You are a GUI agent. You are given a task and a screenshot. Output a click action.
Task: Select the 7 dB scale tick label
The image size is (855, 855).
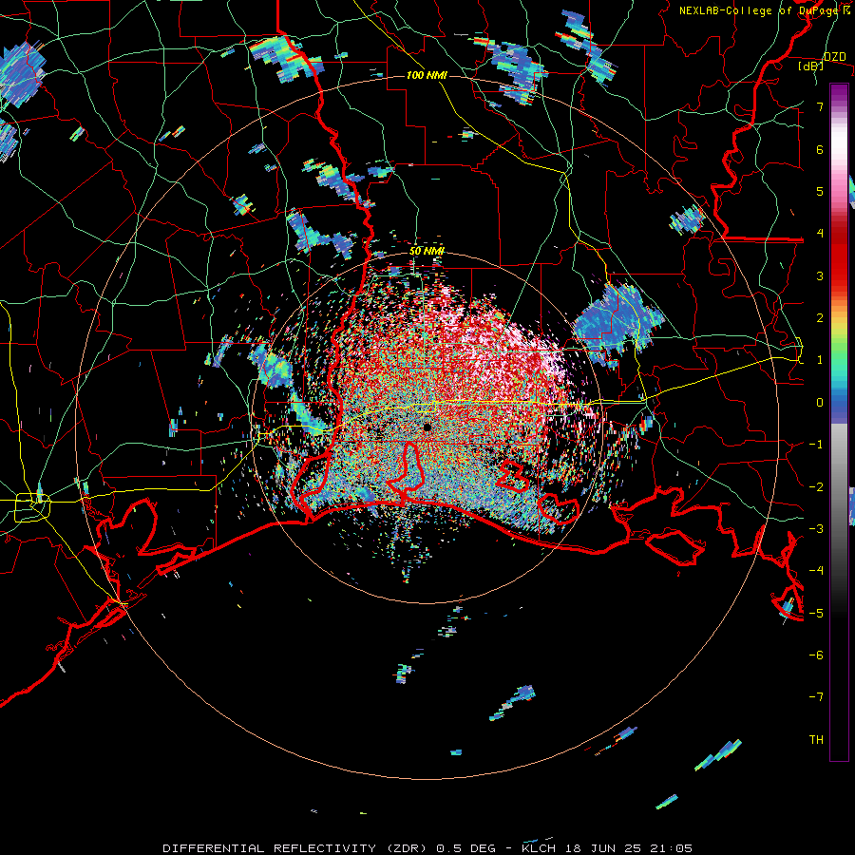(x=820, y=106)
